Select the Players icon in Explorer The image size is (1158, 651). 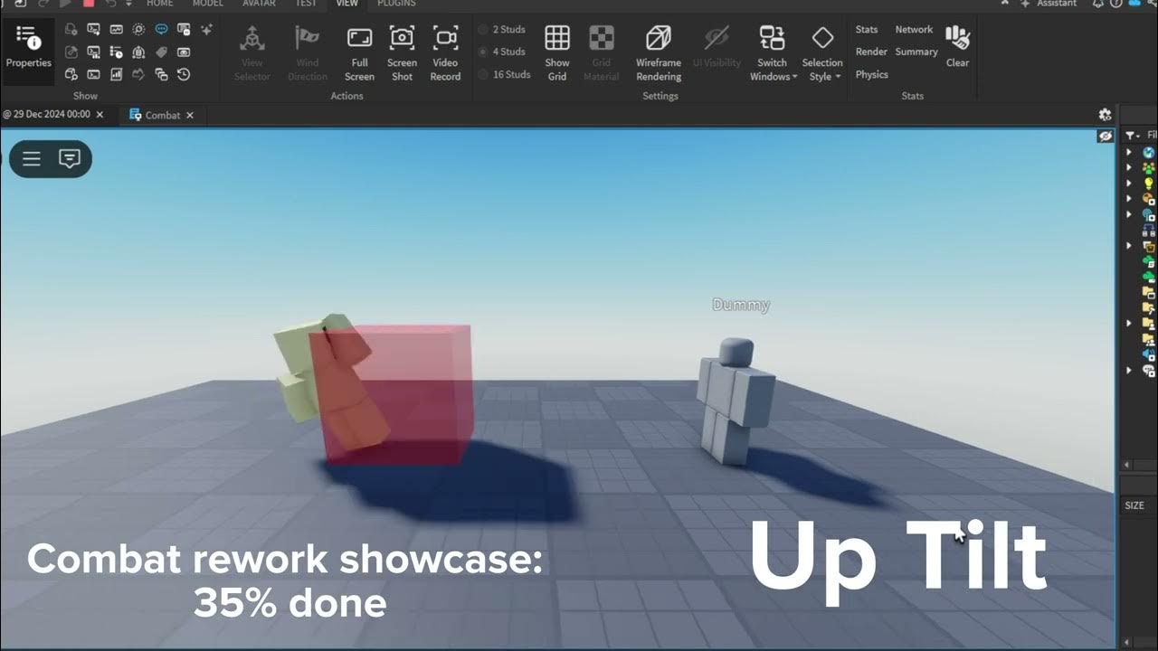pyautogui.click(x=1149, y=167)
